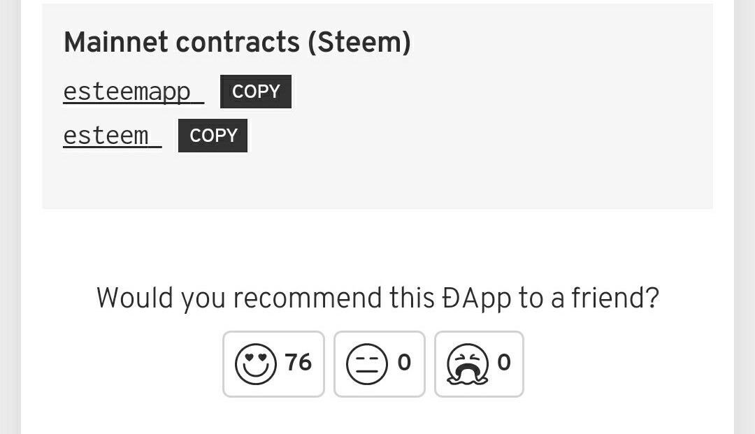The height and width of the screenshot is (434, 755).
Task: Click the 0 count beside neutral face
Action: pyautogui.click(x=404, y=363)
